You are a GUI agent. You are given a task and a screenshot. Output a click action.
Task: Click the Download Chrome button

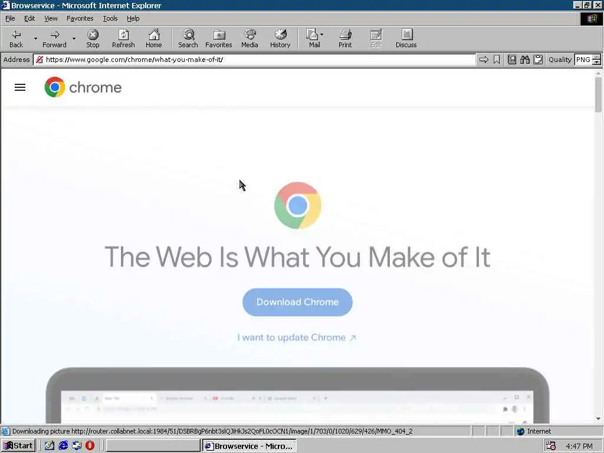tap(297, 302)
